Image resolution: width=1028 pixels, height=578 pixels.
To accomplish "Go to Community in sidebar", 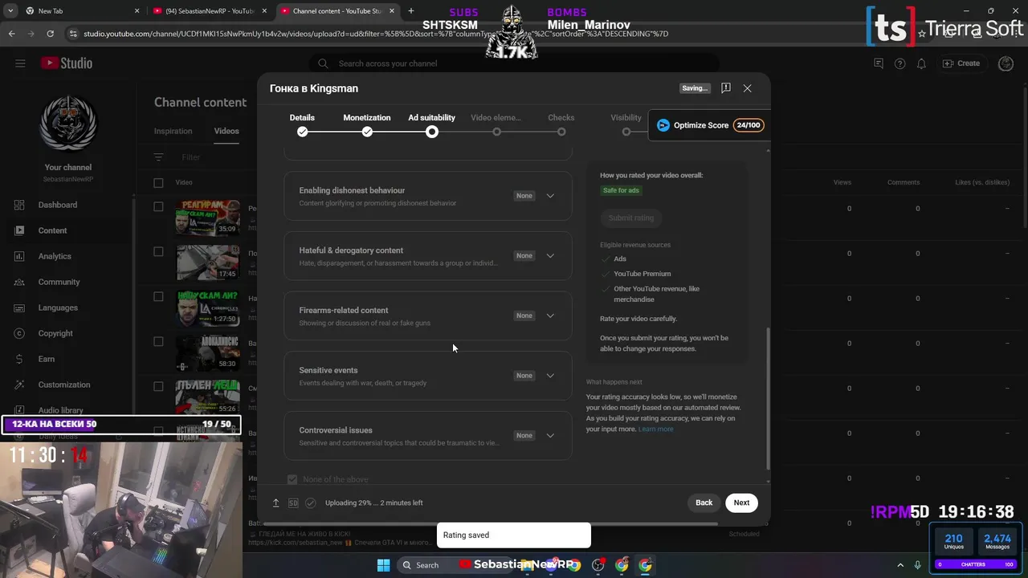I will 59,282.
